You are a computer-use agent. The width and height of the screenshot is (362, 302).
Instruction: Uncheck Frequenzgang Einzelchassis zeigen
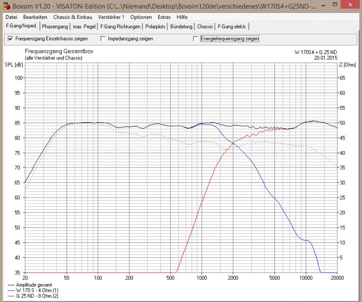click(x=10, y=38)
